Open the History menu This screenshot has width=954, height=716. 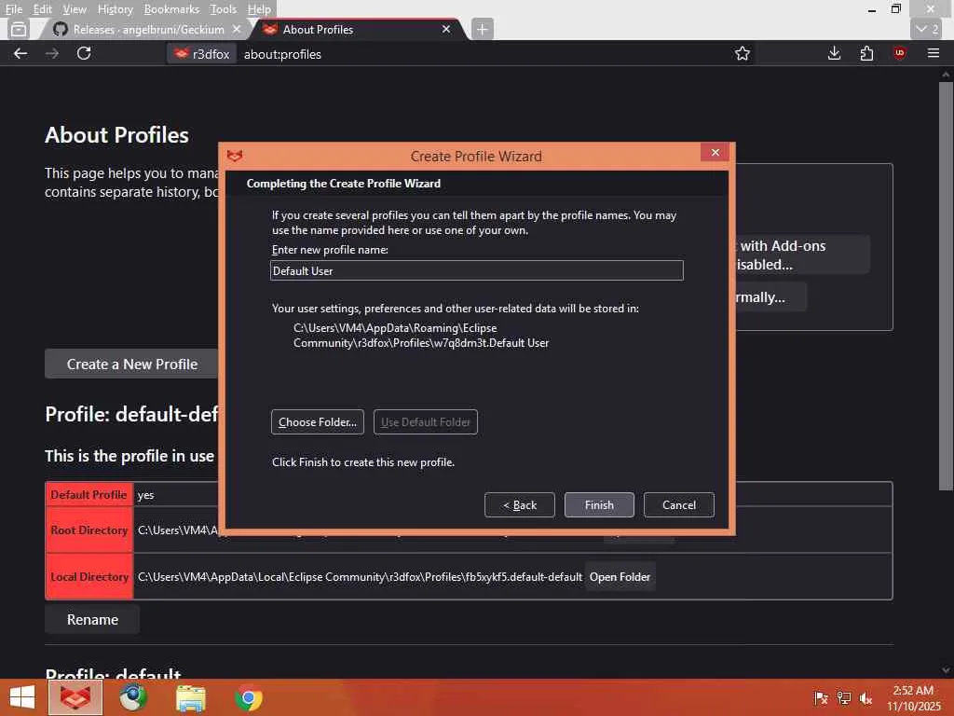pyautogui.click(x=115, y=9)
